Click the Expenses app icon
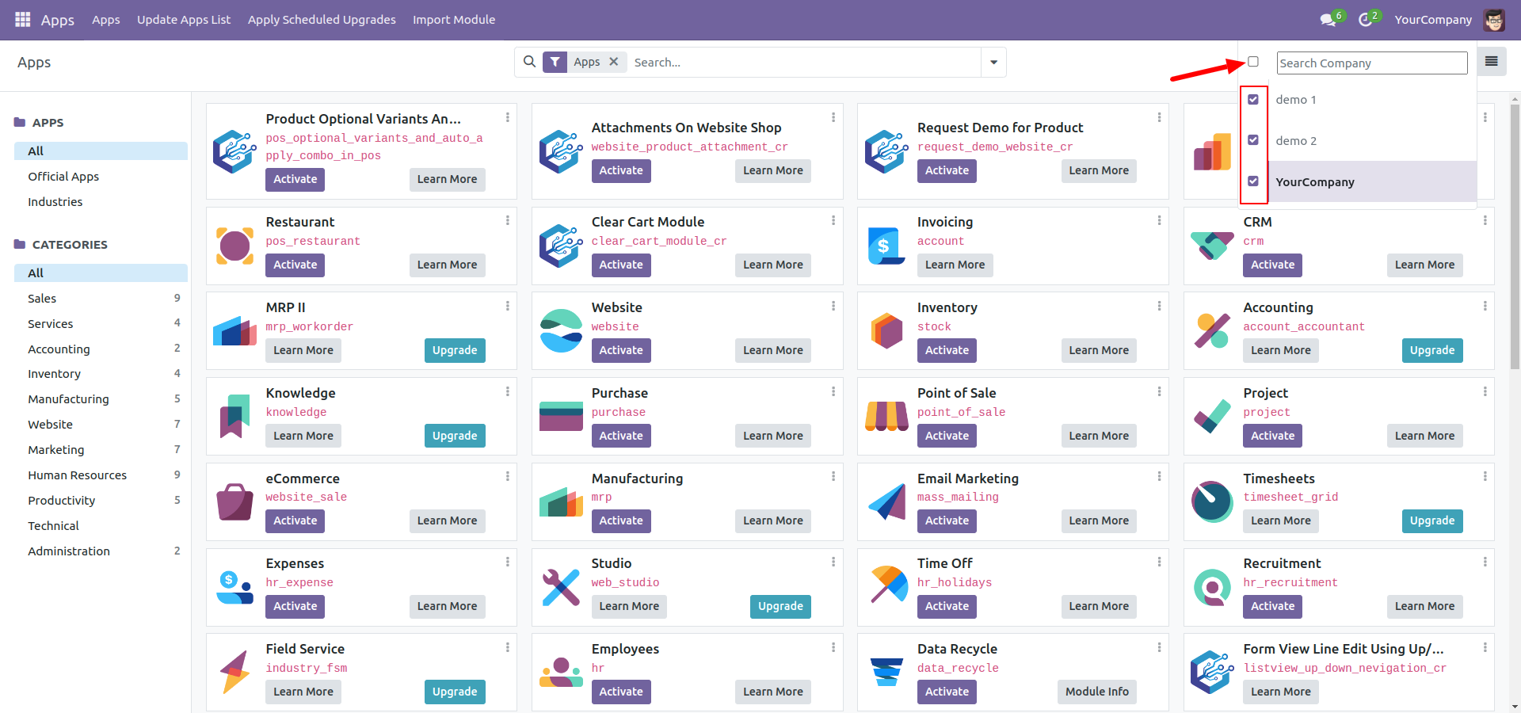 234,588
